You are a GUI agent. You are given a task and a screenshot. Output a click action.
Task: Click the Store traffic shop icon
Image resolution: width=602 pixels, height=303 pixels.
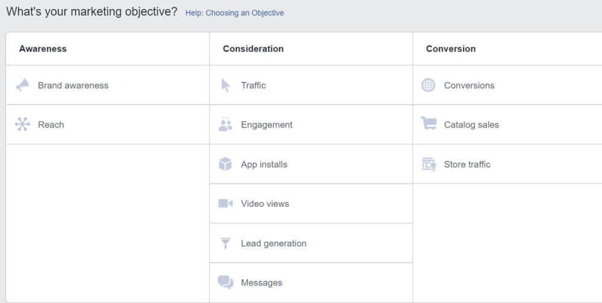click(429, 164)
